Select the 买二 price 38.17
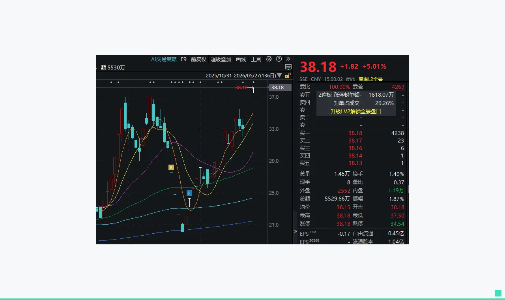The image size is (505, 300). (355, 141)
